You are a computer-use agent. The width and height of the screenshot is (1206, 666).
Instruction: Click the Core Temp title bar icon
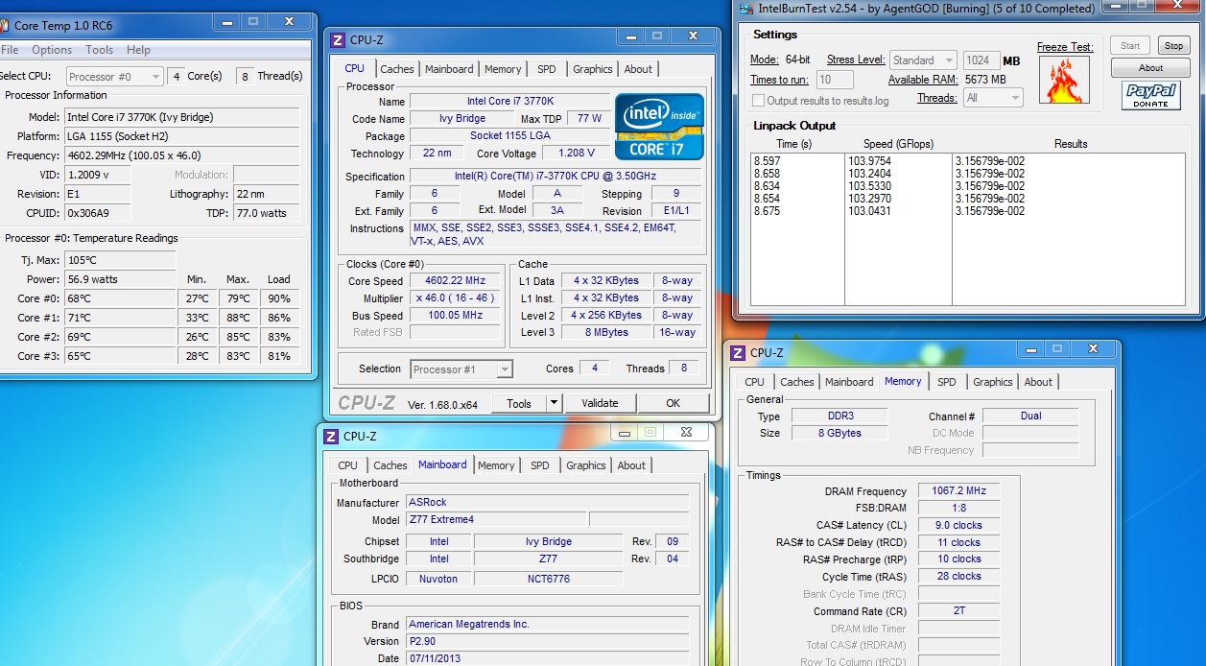point(4,26)
